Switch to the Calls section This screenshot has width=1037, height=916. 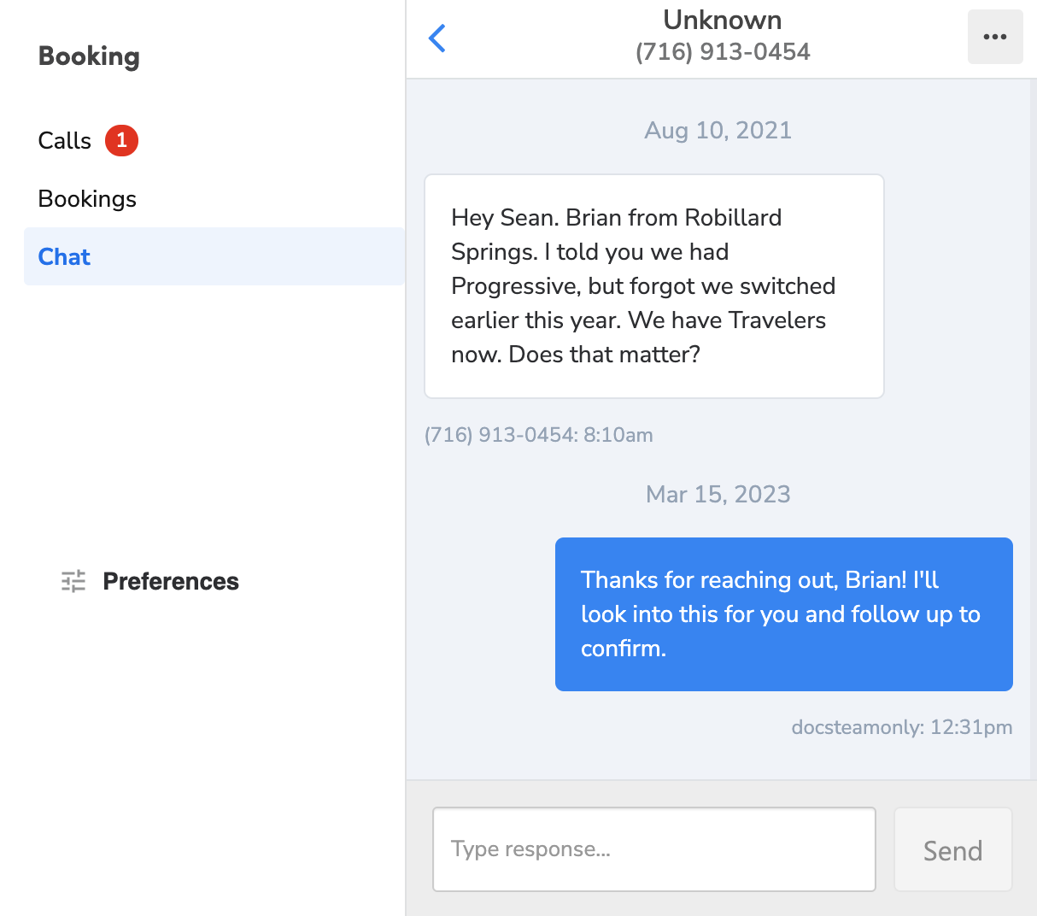click(64, 140)
